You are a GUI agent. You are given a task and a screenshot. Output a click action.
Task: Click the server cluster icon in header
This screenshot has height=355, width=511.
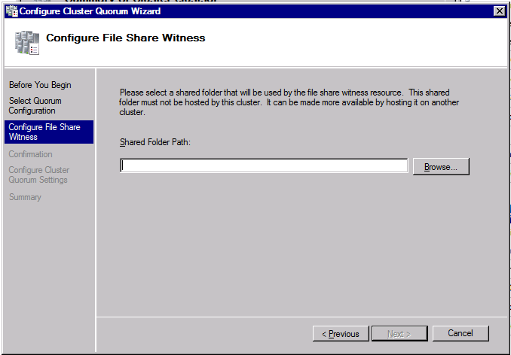[27, 43]
